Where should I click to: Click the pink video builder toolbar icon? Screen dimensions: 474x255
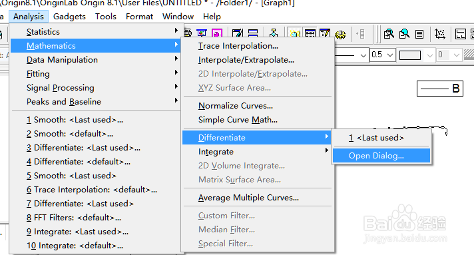[x=217, y=33]
